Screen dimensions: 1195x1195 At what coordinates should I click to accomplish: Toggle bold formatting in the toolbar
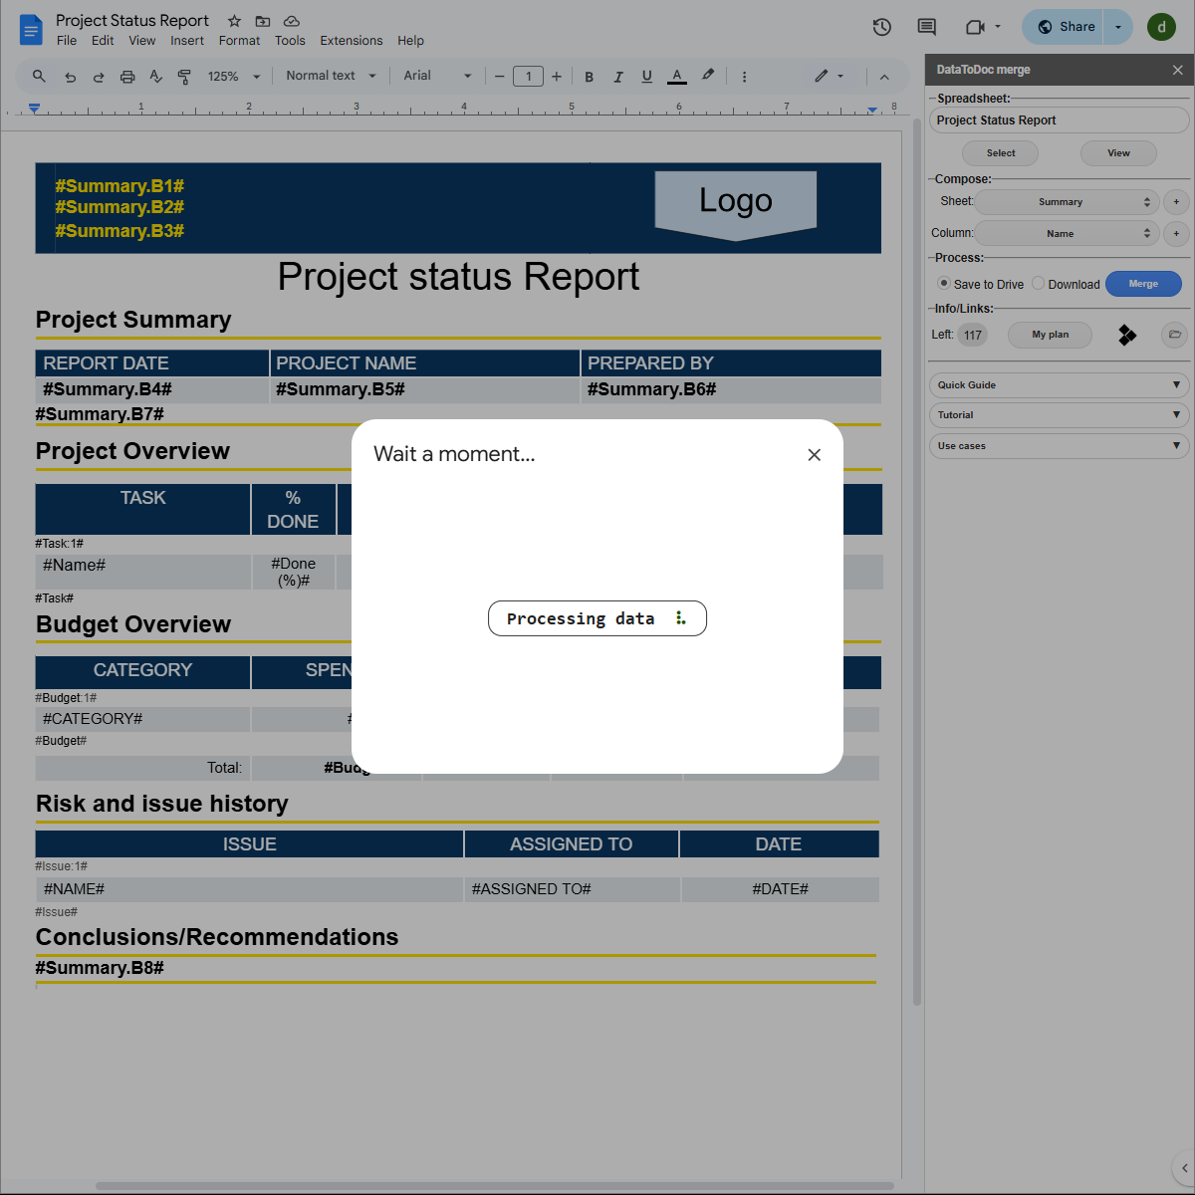[589, 76]
